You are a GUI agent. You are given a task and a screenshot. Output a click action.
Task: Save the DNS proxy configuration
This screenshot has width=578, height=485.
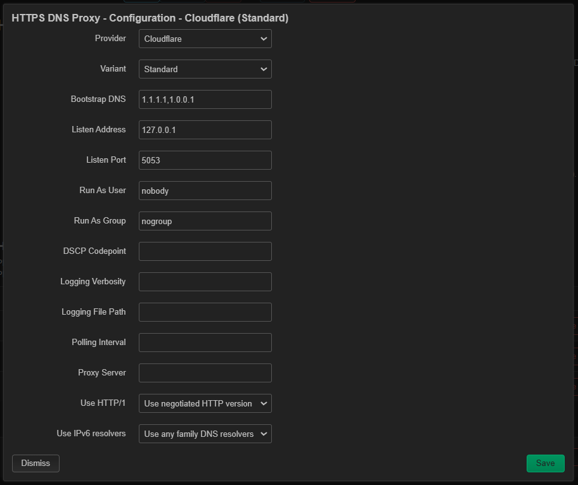pyautogui.click(x=545, y=463)
